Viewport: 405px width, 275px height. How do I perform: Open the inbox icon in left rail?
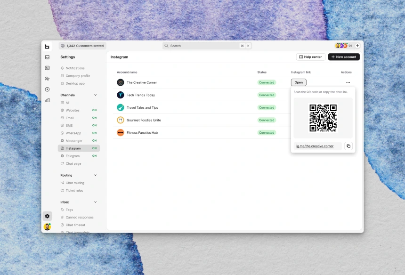[47, 57]
